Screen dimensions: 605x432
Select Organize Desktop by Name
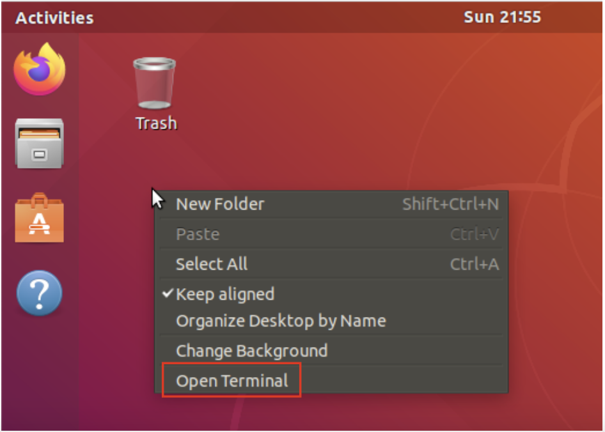281,321
